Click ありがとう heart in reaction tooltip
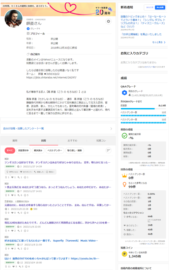Viewport: 169px width, 270px height. 21,172
